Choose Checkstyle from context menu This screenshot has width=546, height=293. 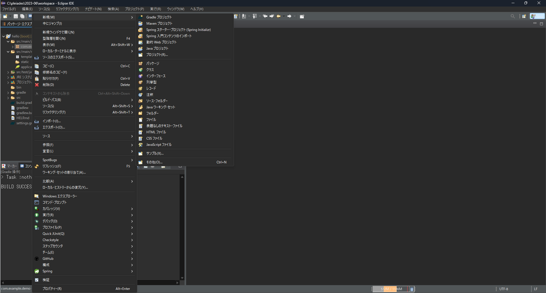pyautogui.click(x=84, y=240)
